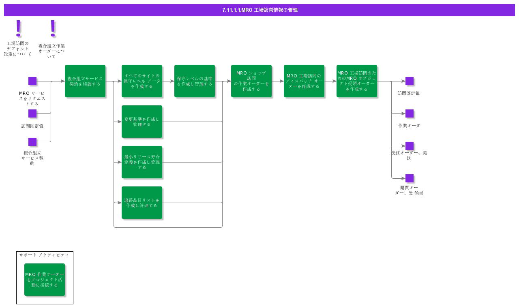Viewport: 519px width, 308px height.
Task: Click the 複合組立作業オーダー exclamation marker
Action: tap(52, 28)
